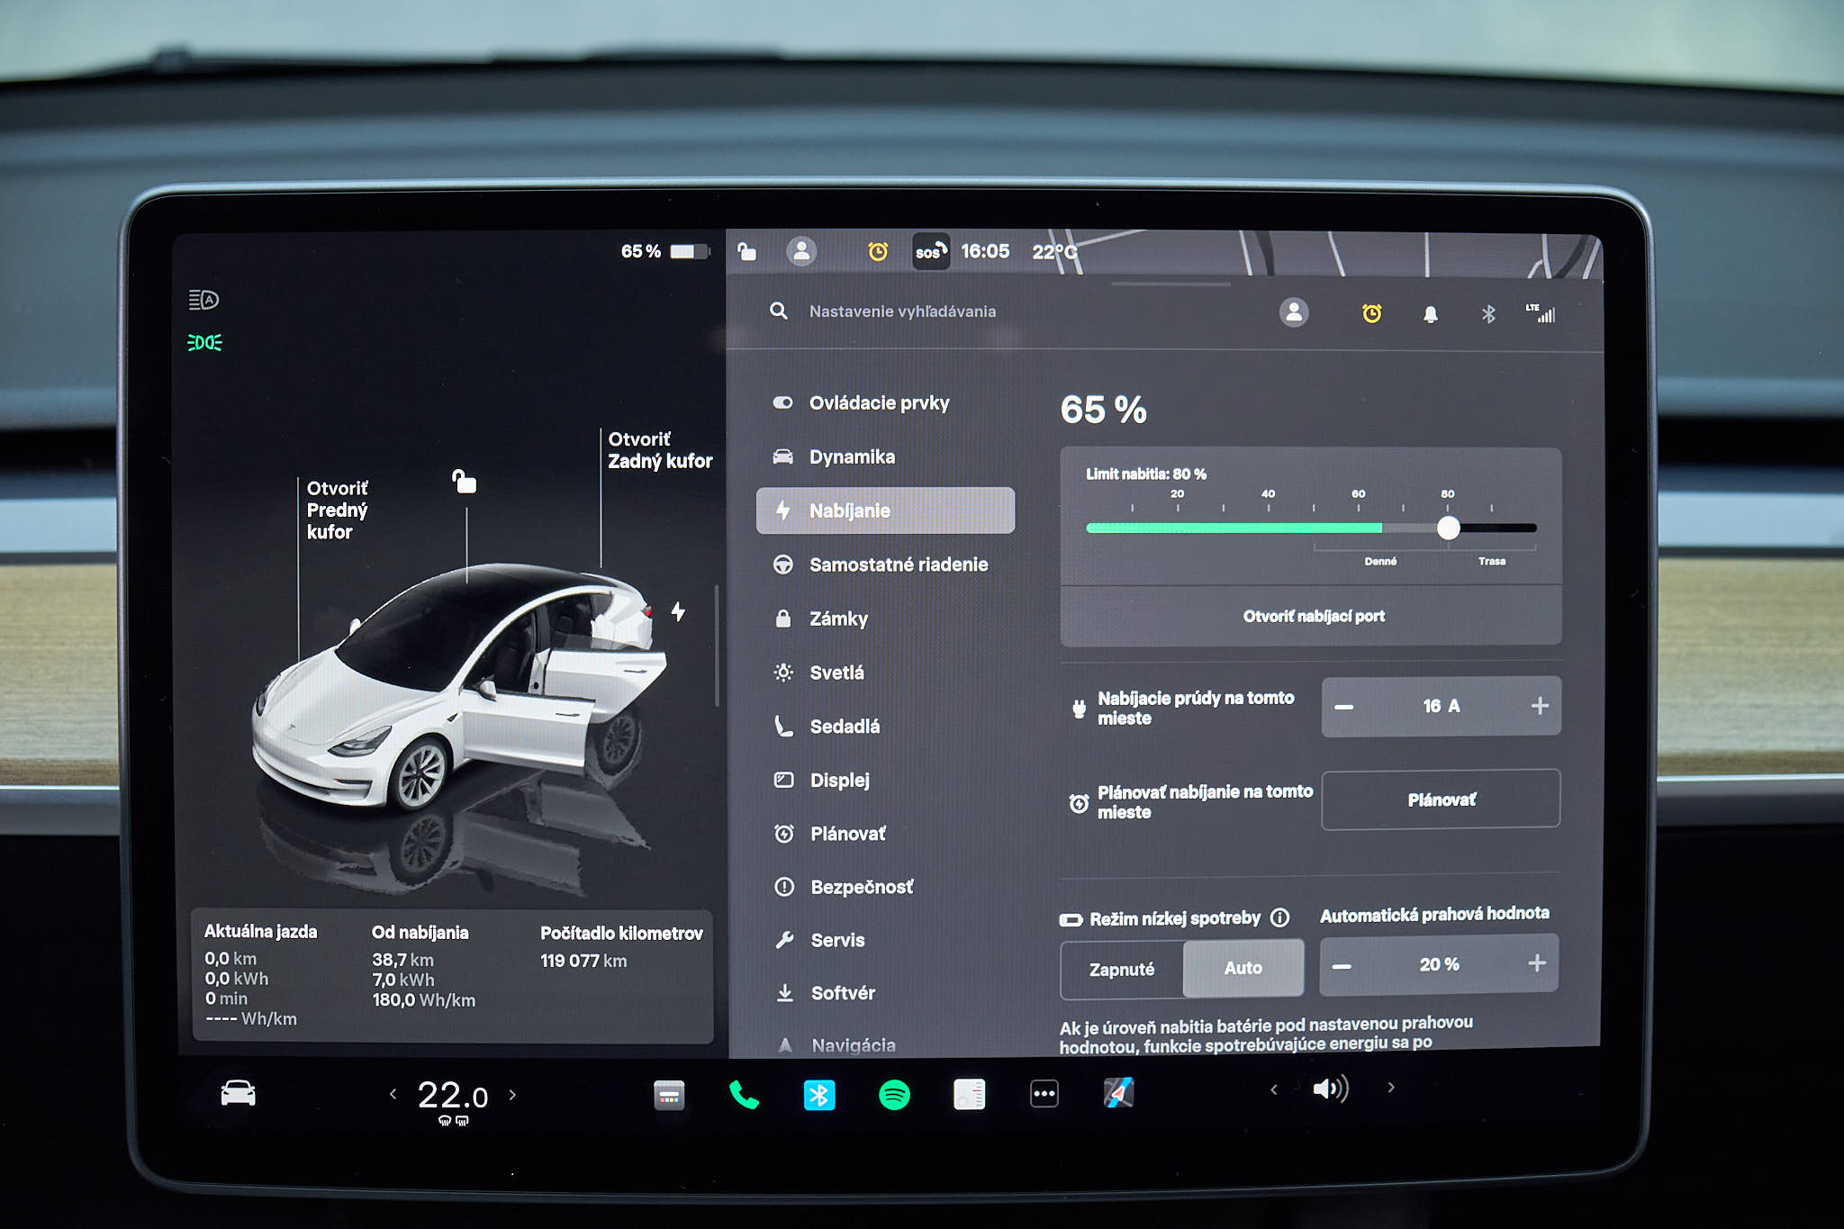Select Nabíjanie menu item
The width and height of the screenshot is (1844, 1229).
(x=886, y=511)
